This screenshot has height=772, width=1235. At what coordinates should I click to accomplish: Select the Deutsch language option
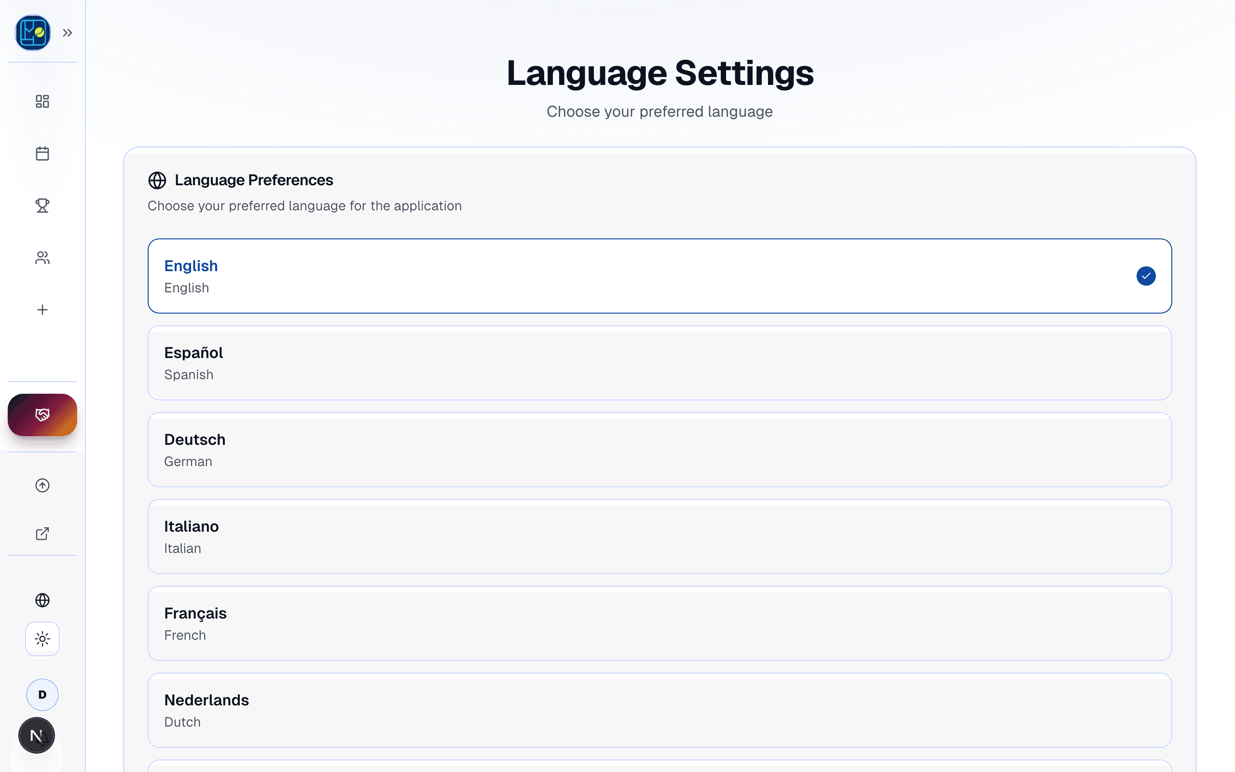[659, 449]
